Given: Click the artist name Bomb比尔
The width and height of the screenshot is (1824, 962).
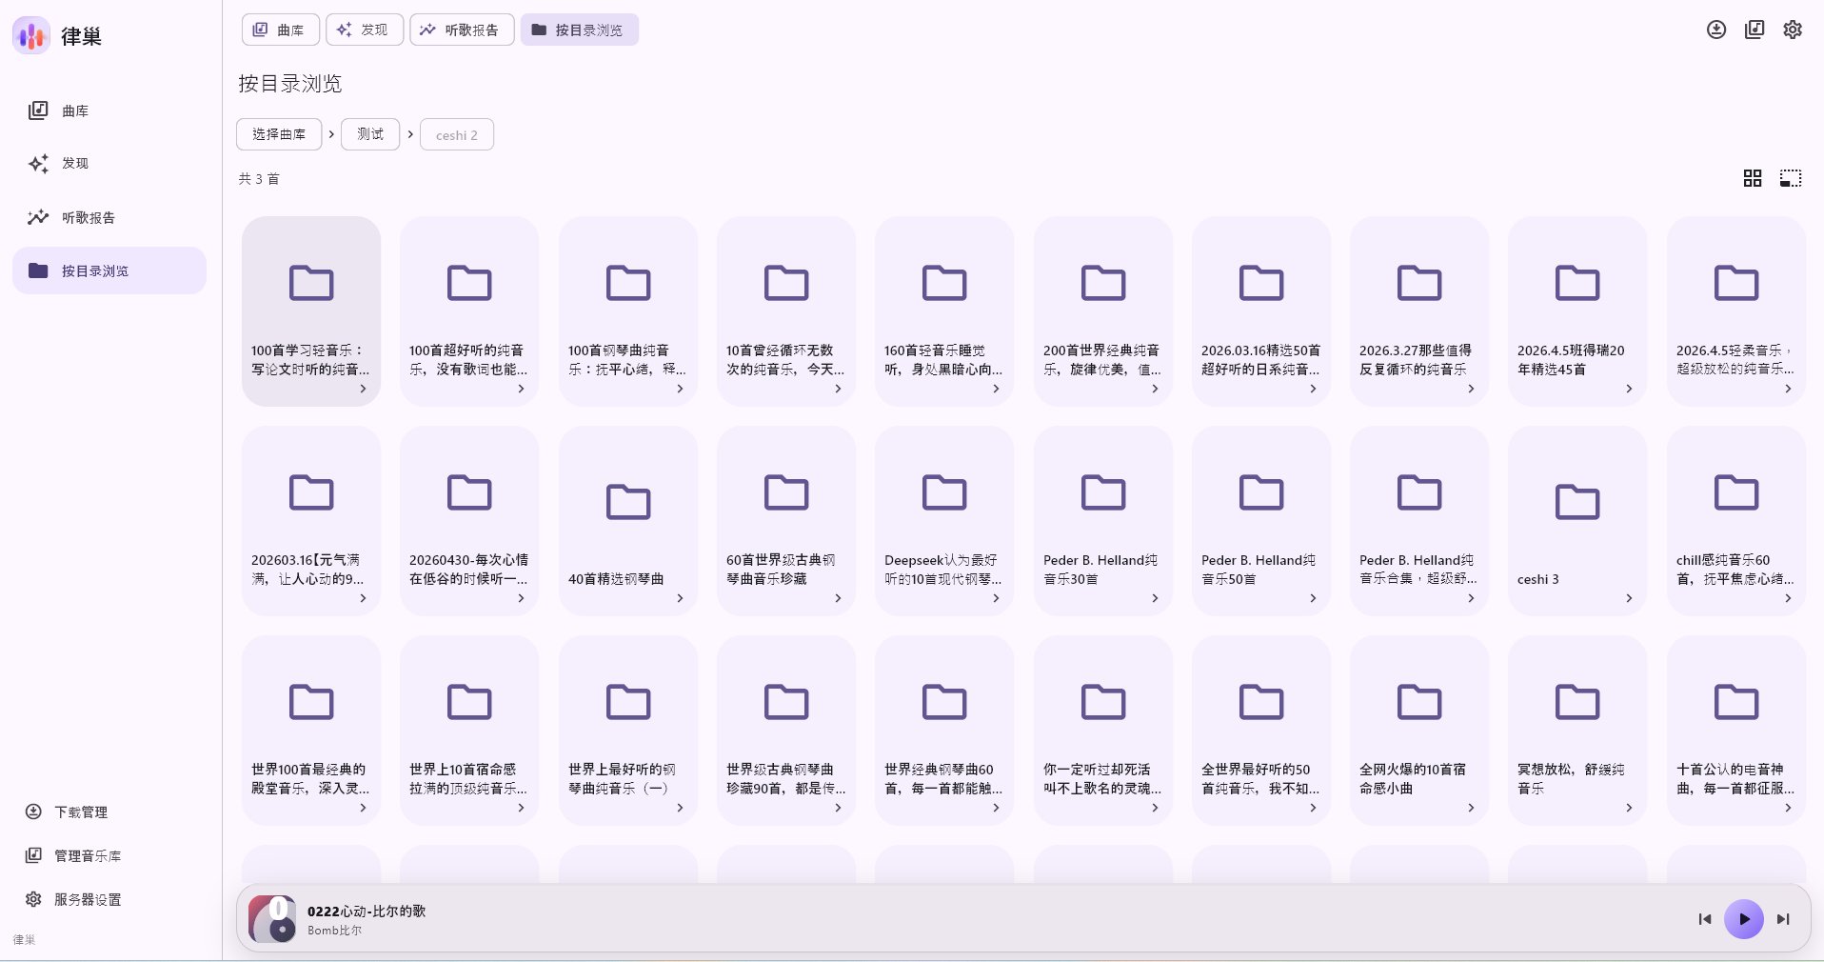Looking at the screenshot, I should pos(334,931).
